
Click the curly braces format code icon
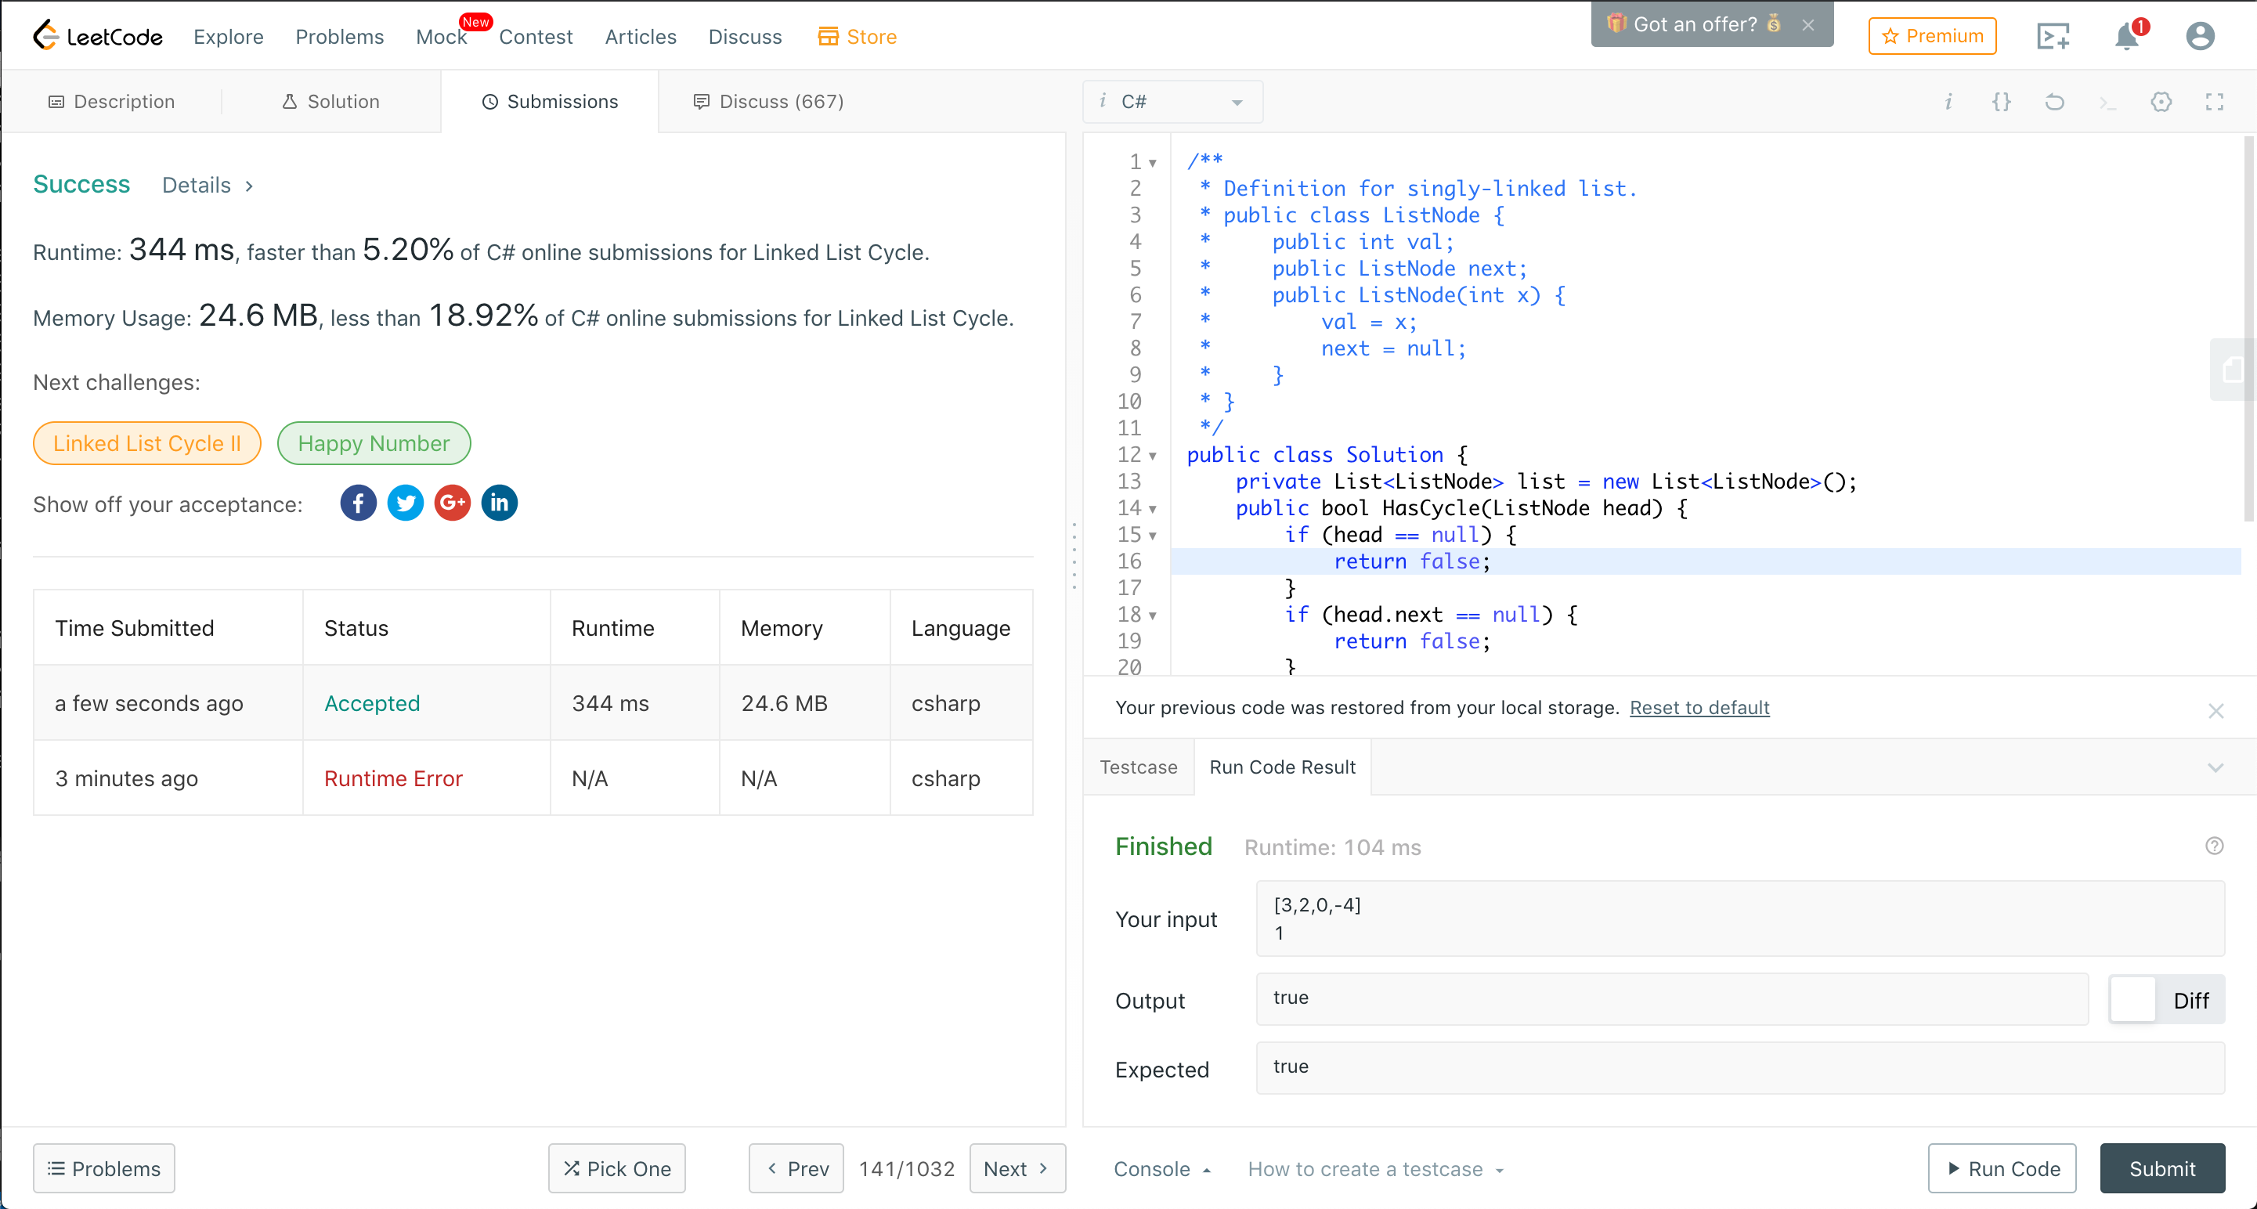2001,102
